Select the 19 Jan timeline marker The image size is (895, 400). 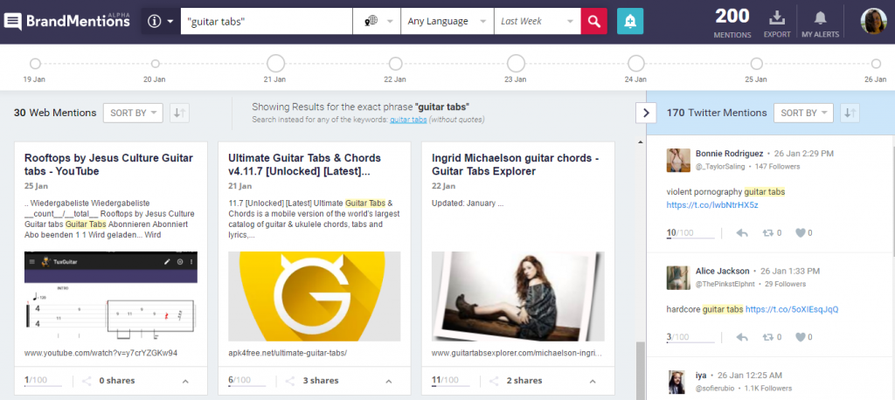coord(35,64)
